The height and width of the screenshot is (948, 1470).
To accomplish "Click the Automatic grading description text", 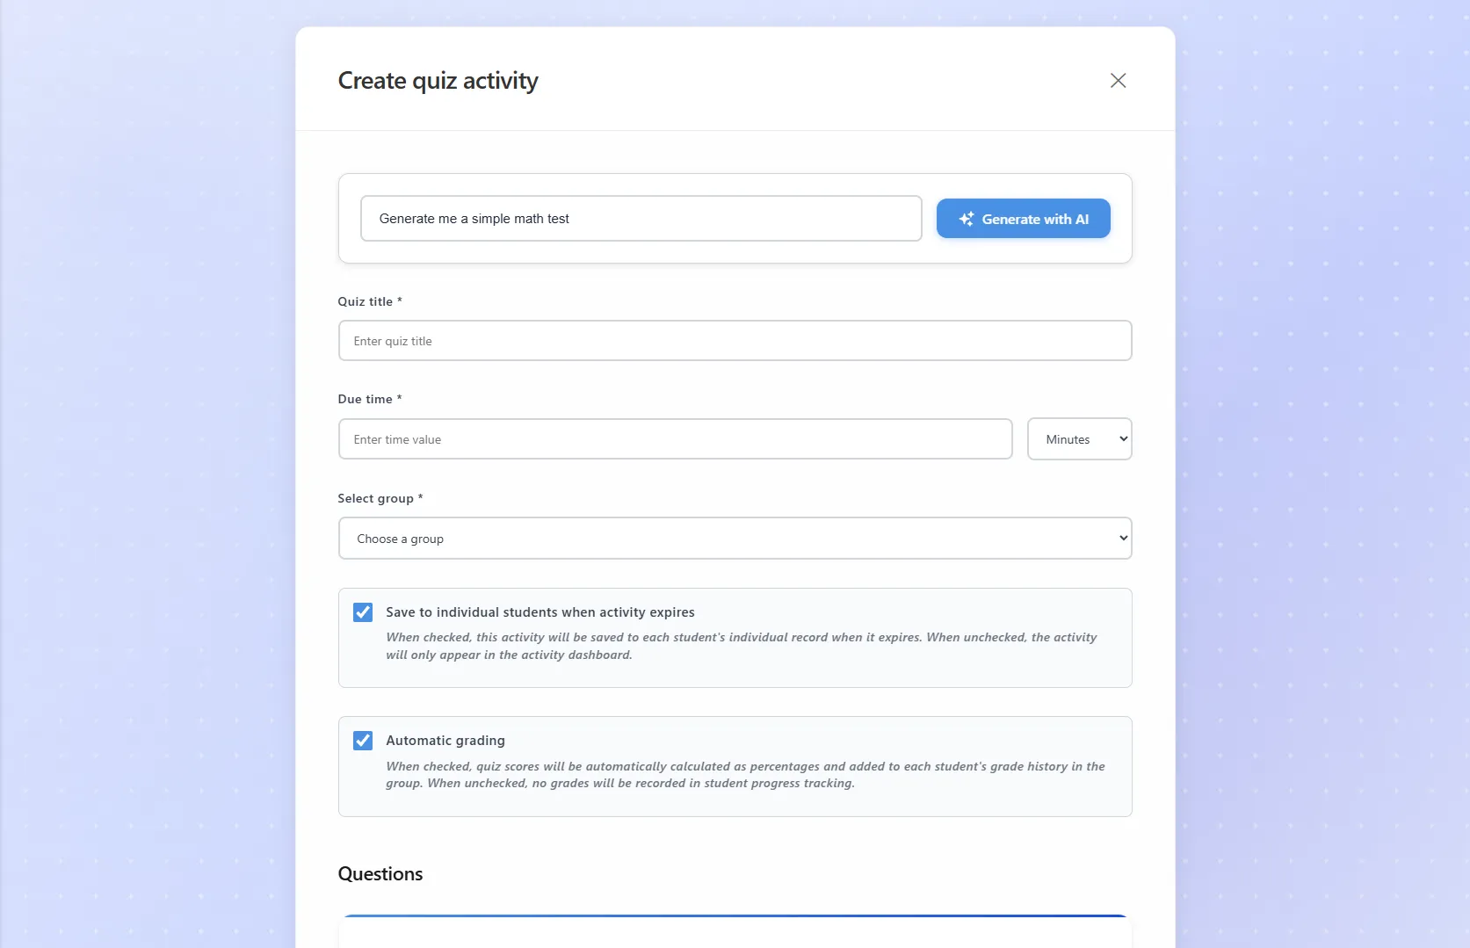I will tap(745, 775).
